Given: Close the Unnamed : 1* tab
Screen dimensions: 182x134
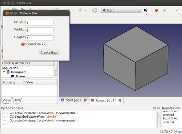Looking at the screenshot, I should coord(120,100).
